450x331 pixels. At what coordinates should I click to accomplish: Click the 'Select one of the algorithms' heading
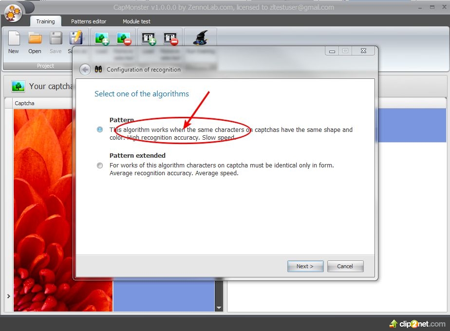pyautogui.click(x=142, y=94)
